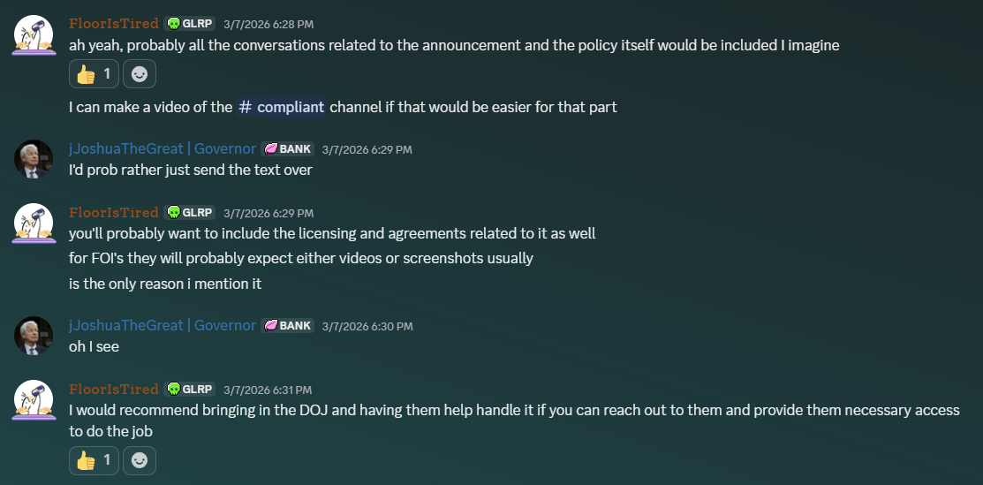Select the BANK tag above "oh I see"
This screenshot has width=983, height=485.
click(288, 326)
